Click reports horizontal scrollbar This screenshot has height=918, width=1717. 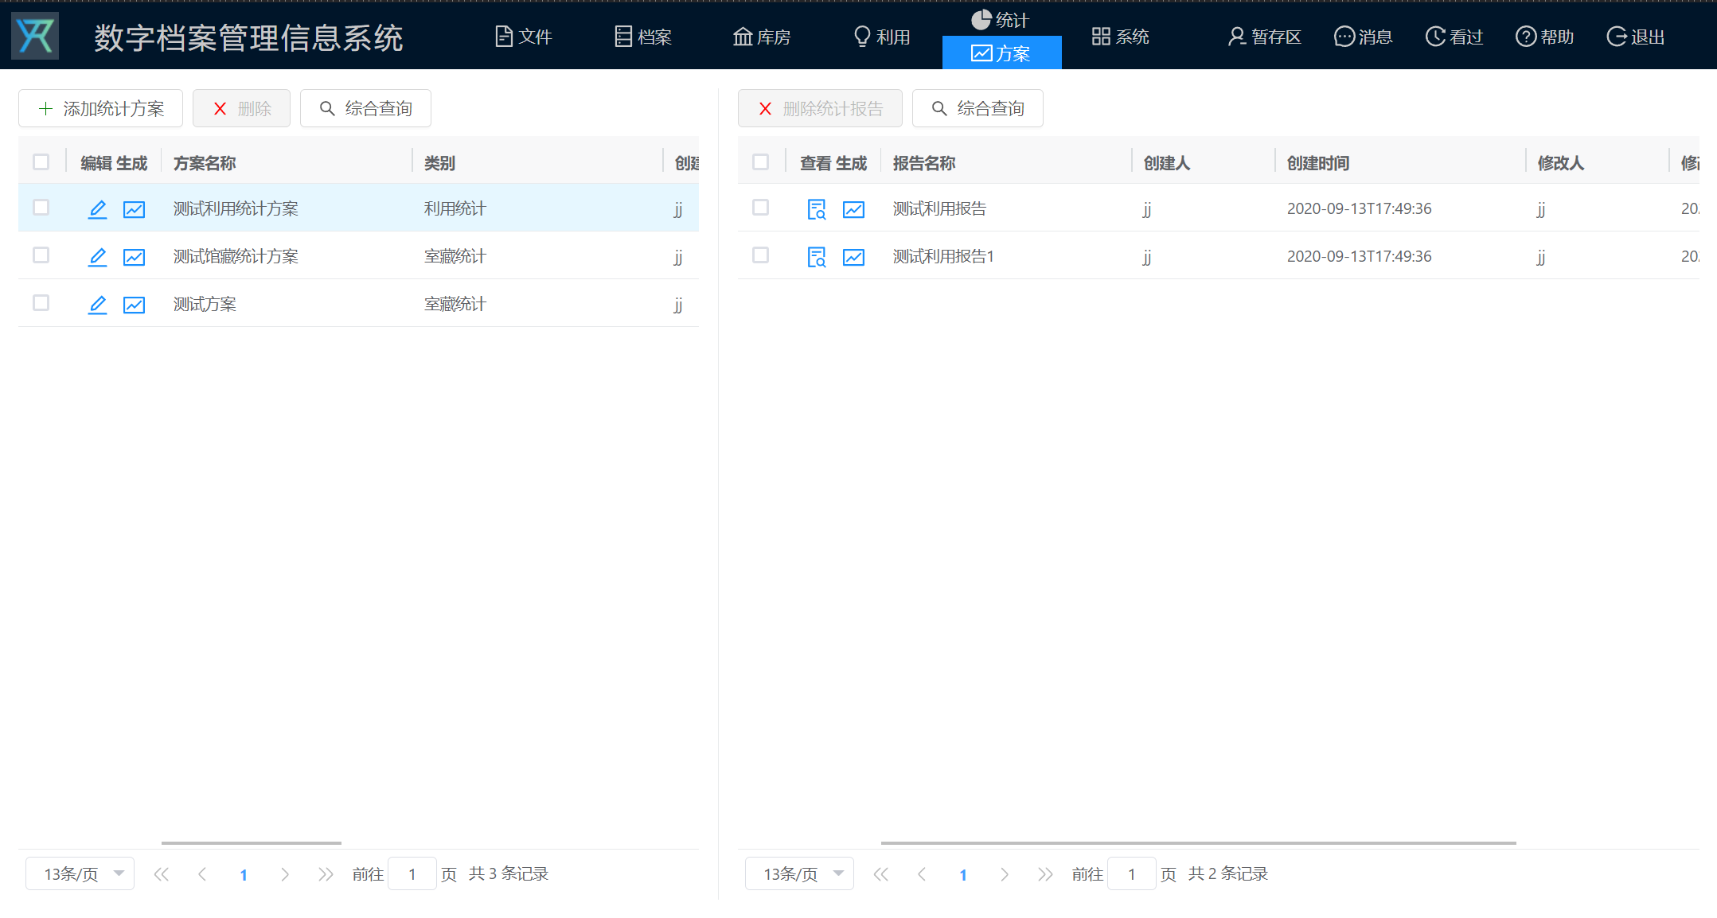click(x=1198, y=842)
